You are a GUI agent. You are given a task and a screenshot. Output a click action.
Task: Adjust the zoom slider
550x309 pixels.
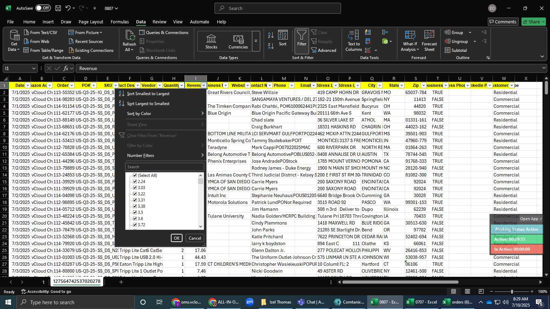tap(512, 291)
